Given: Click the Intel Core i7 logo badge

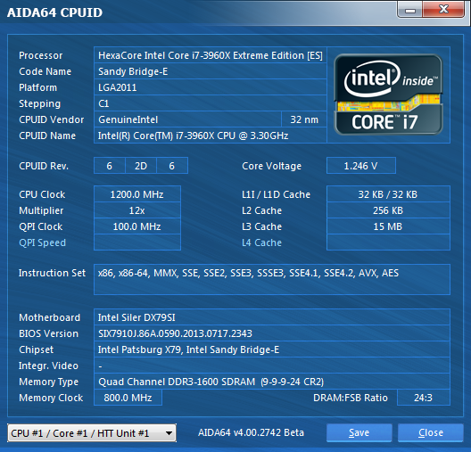Looking at the screenshot, I should [388, 95].
